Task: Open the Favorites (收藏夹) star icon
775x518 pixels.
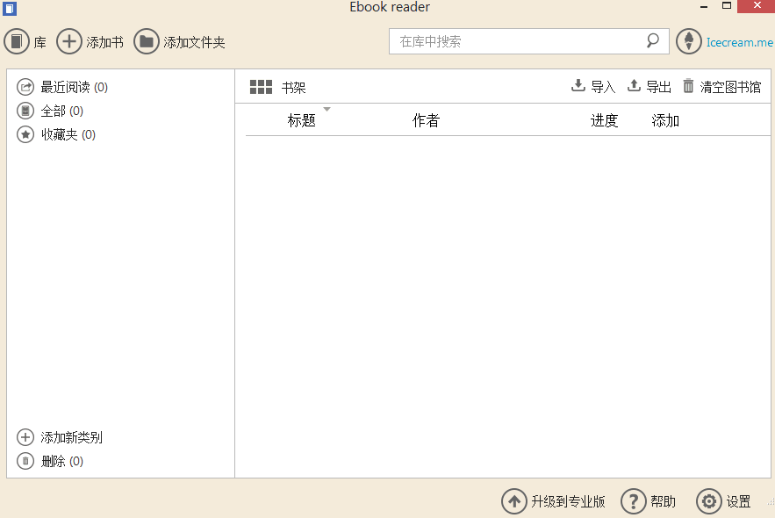Action: [x=25, y=133]
